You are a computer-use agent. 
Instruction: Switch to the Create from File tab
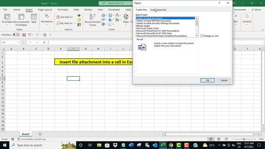pyautogui.click(x=158, y=10)
